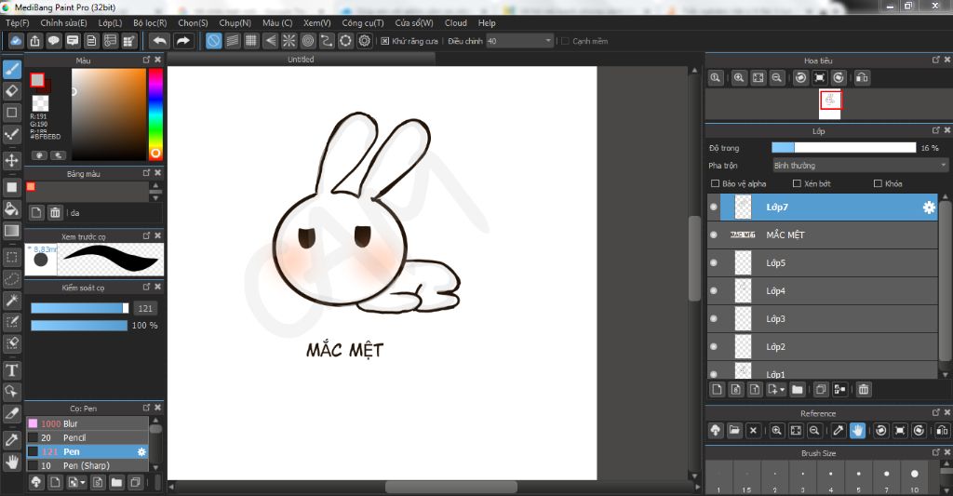Enable concentric circle snap guide
953x496 pixels.
pos(307,41)
